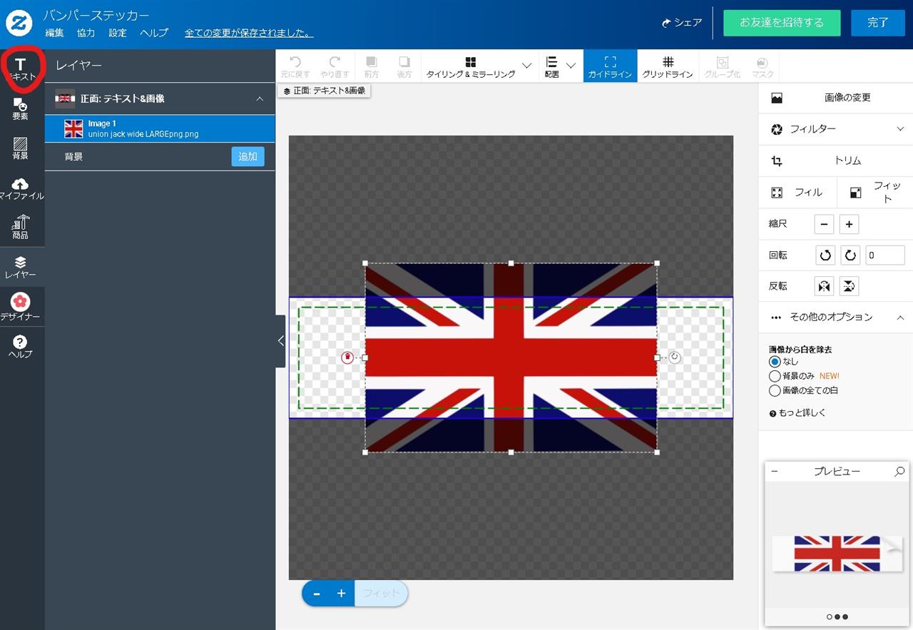Flip image horizontally
This screenshot has height=630, width=913.
824,286
